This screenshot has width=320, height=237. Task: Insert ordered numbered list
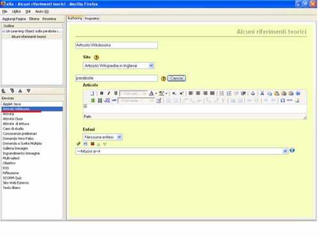[x=229, y=94]
